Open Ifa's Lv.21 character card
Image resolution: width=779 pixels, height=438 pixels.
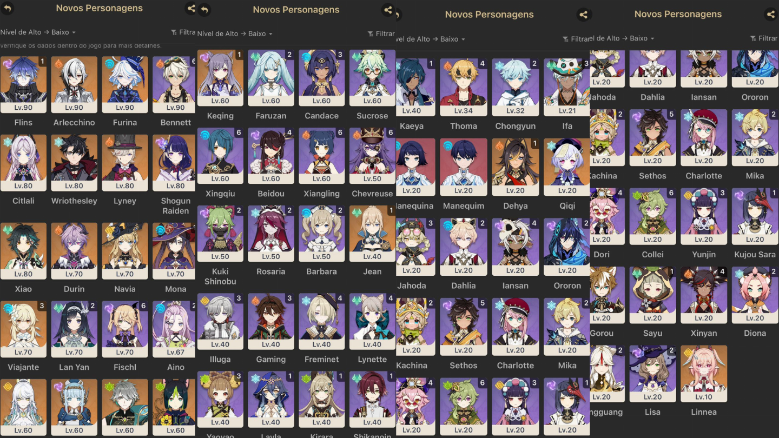[566, 88]
